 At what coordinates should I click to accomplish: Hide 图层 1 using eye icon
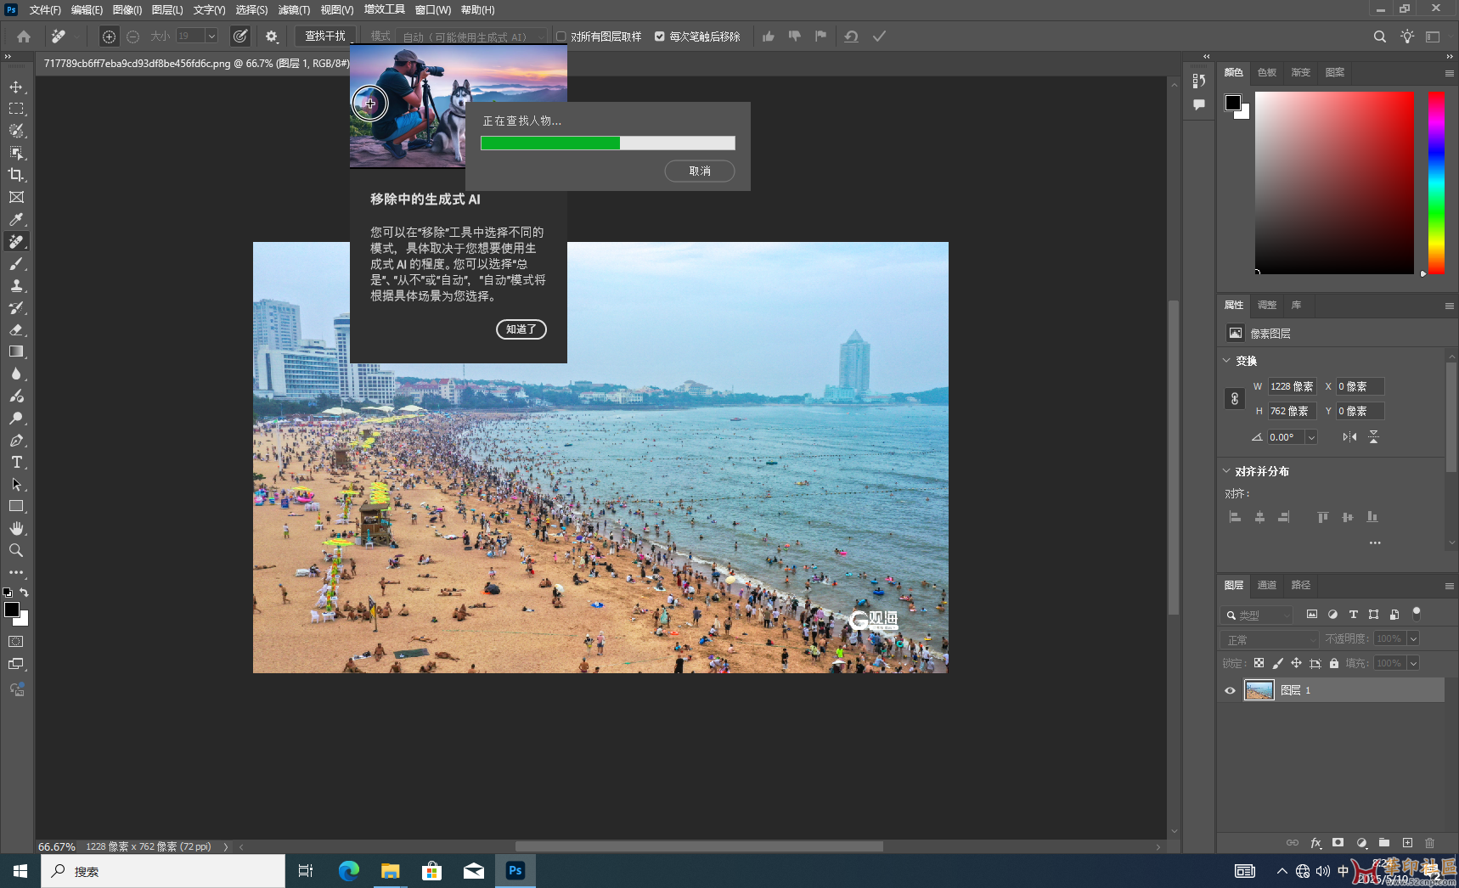[1230, 690]
